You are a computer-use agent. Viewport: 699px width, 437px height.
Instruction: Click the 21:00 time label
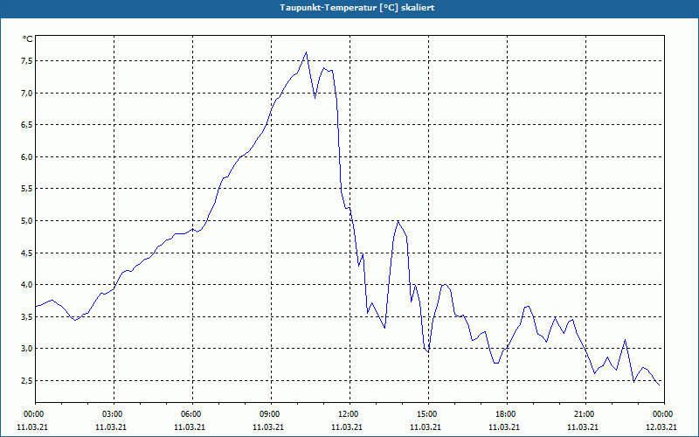pos(585,414)
